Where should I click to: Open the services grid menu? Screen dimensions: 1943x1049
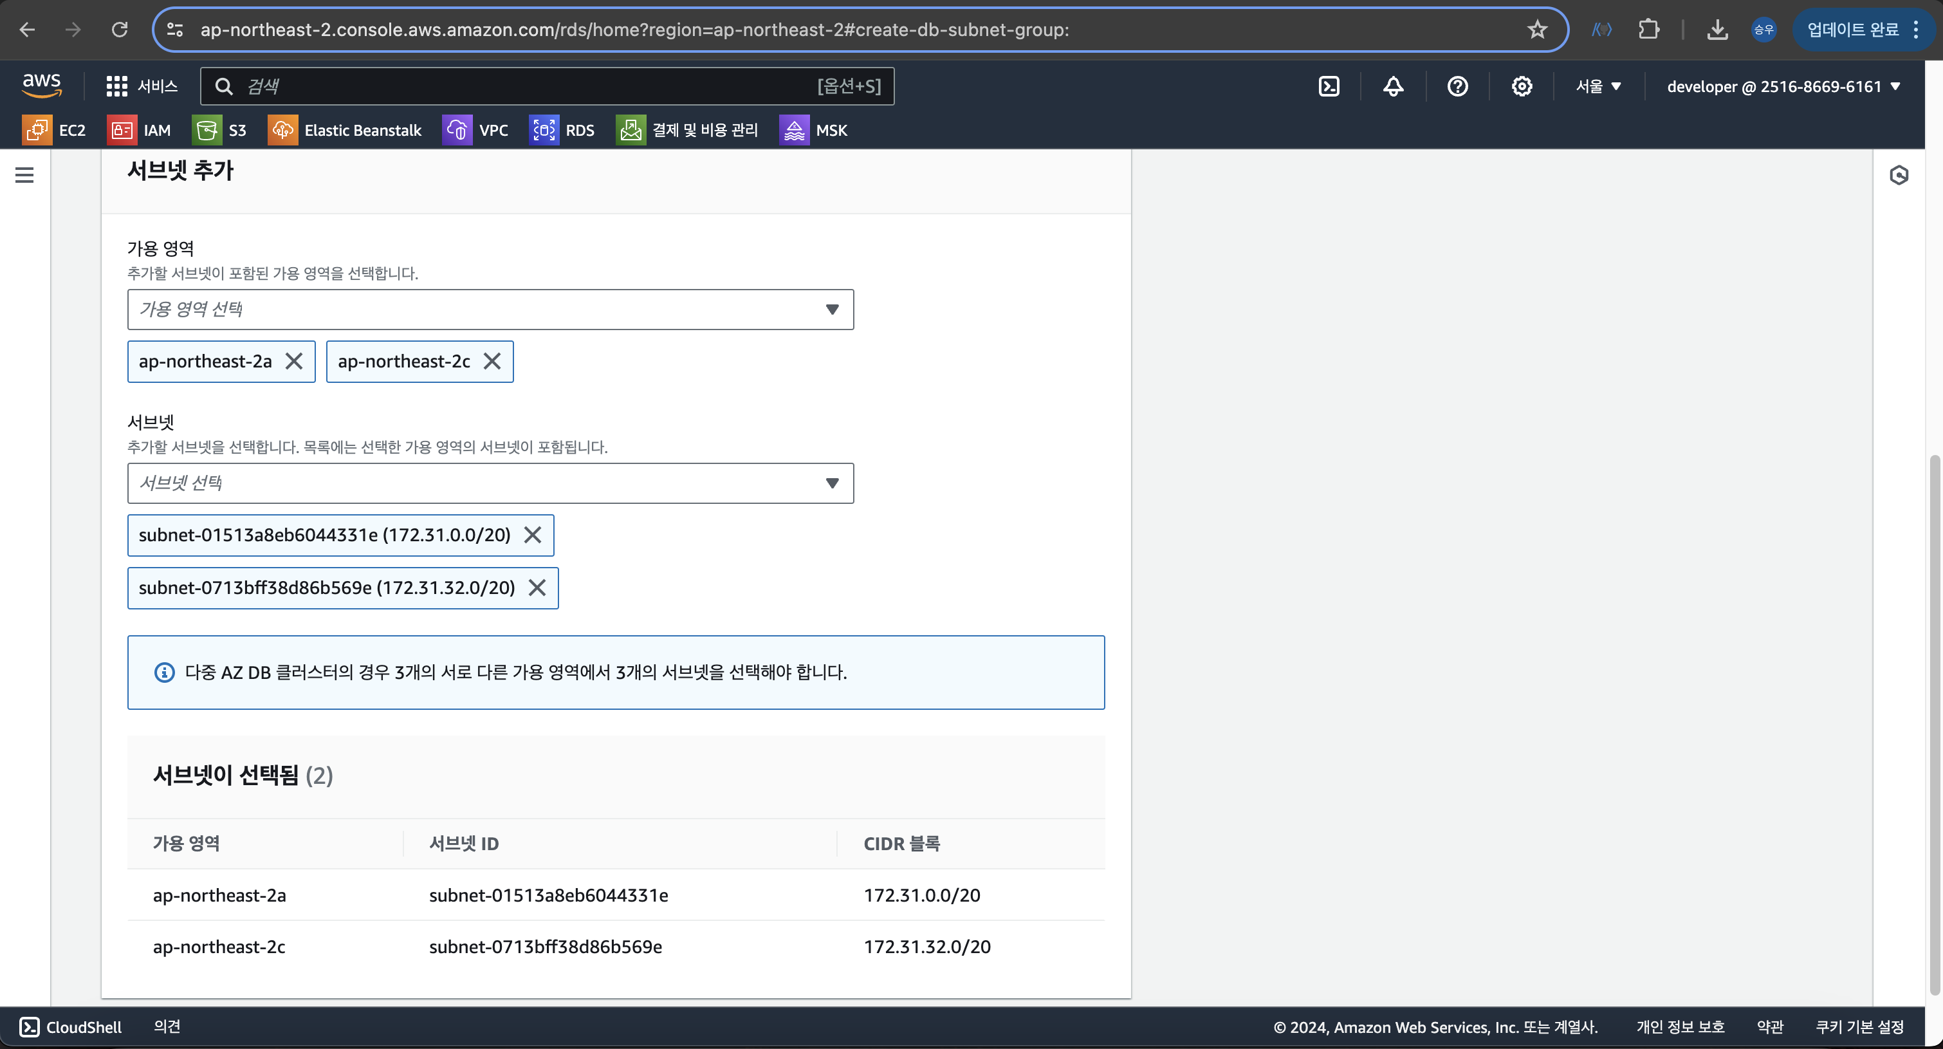pyautogui.click(x=141, y=86)
